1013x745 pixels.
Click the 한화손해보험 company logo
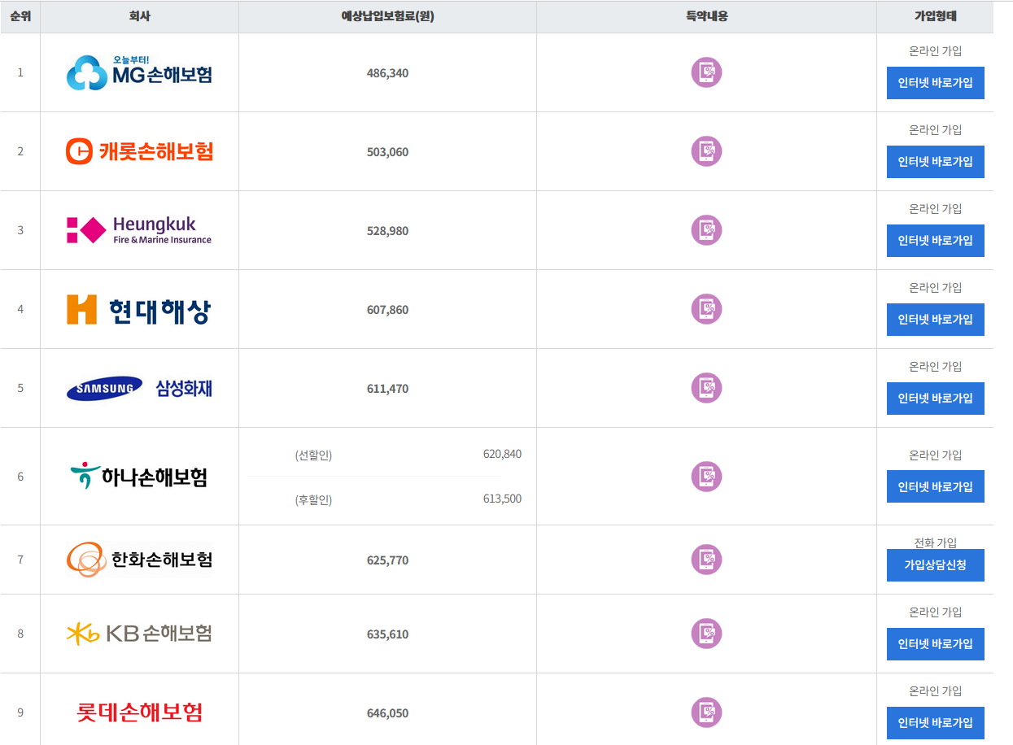coord(139,560)
